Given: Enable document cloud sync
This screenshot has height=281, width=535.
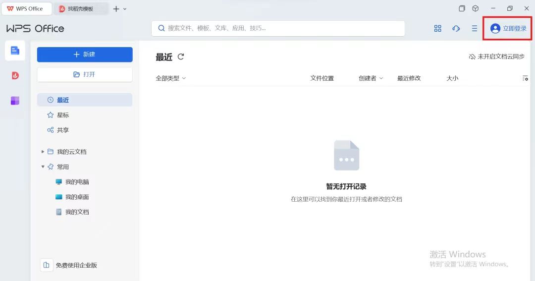Looking at the screenshot, I should (x=496, y=57).
